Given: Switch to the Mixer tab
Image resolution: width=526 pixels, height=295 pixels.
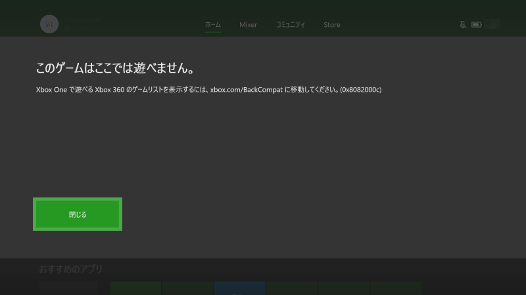Looking at the screenshot, I should [249, 25].
